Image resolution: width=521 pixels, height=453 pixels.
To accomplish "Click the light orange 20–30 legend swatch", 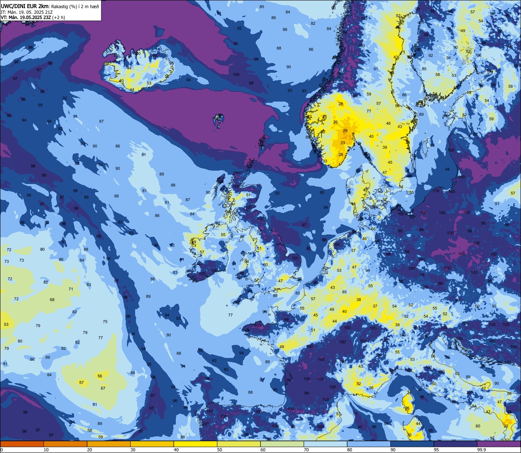I will tap(109, 444).
